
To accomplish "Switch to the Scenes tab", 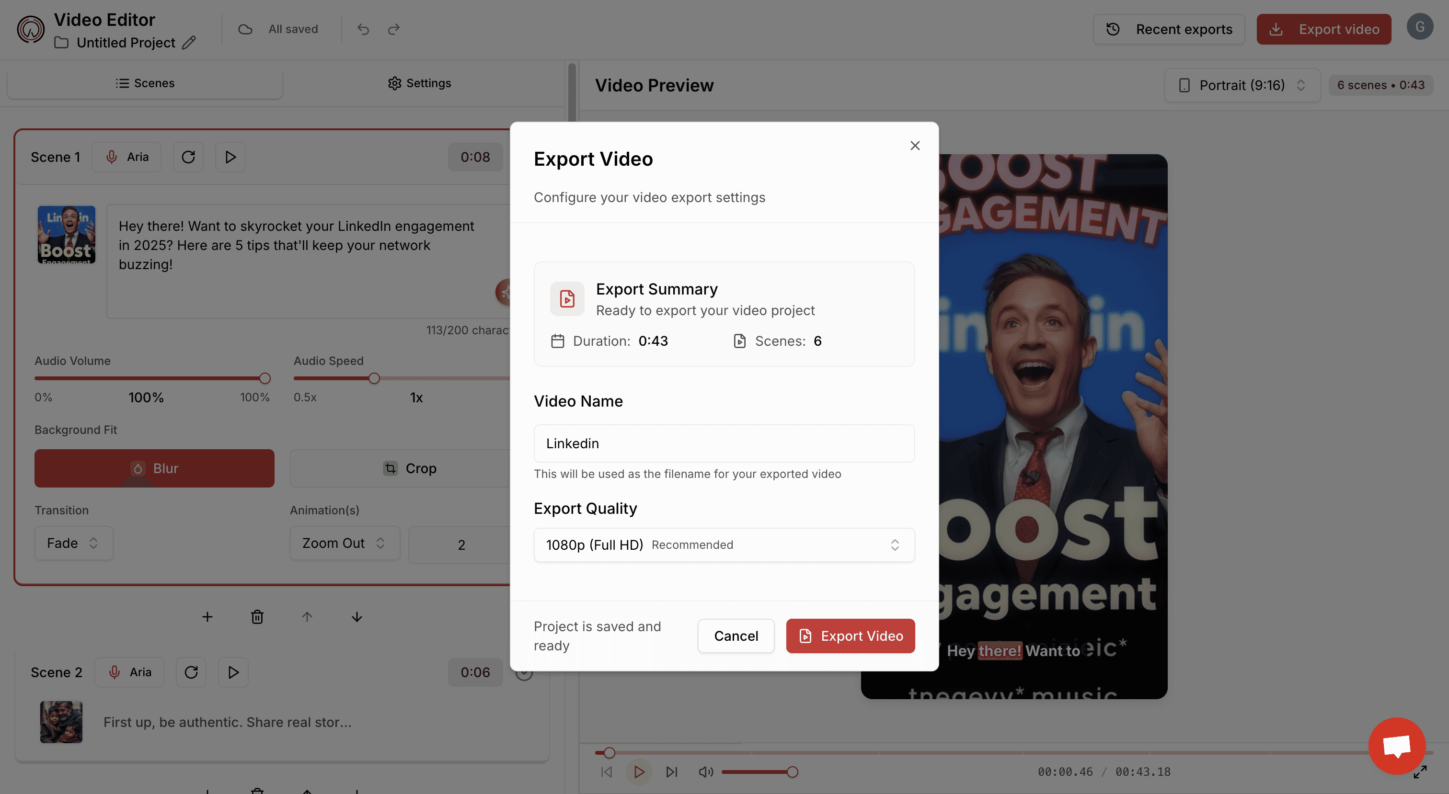I will tap(145, 83).
